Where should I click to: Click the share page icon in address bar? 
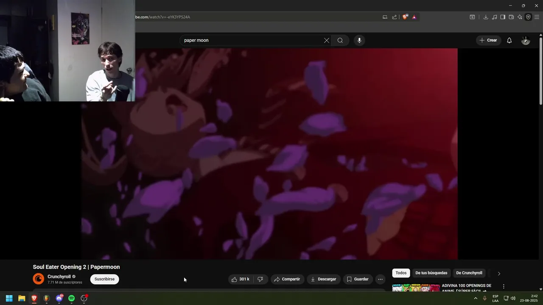395,17
